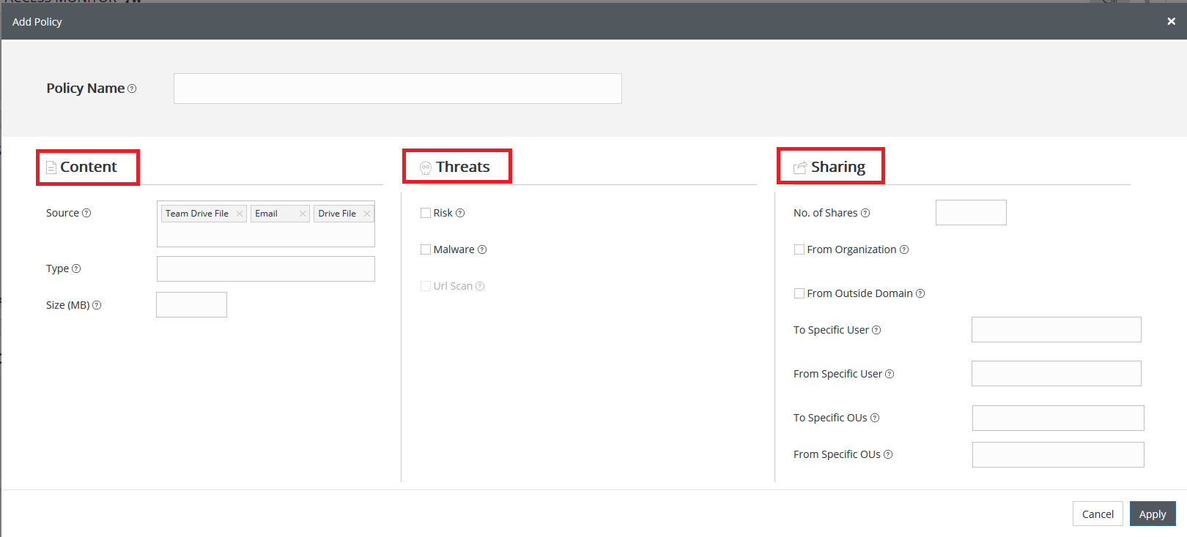Open the Type selection field
This screenshot has height=537, width=1187.
click(265, 268)
